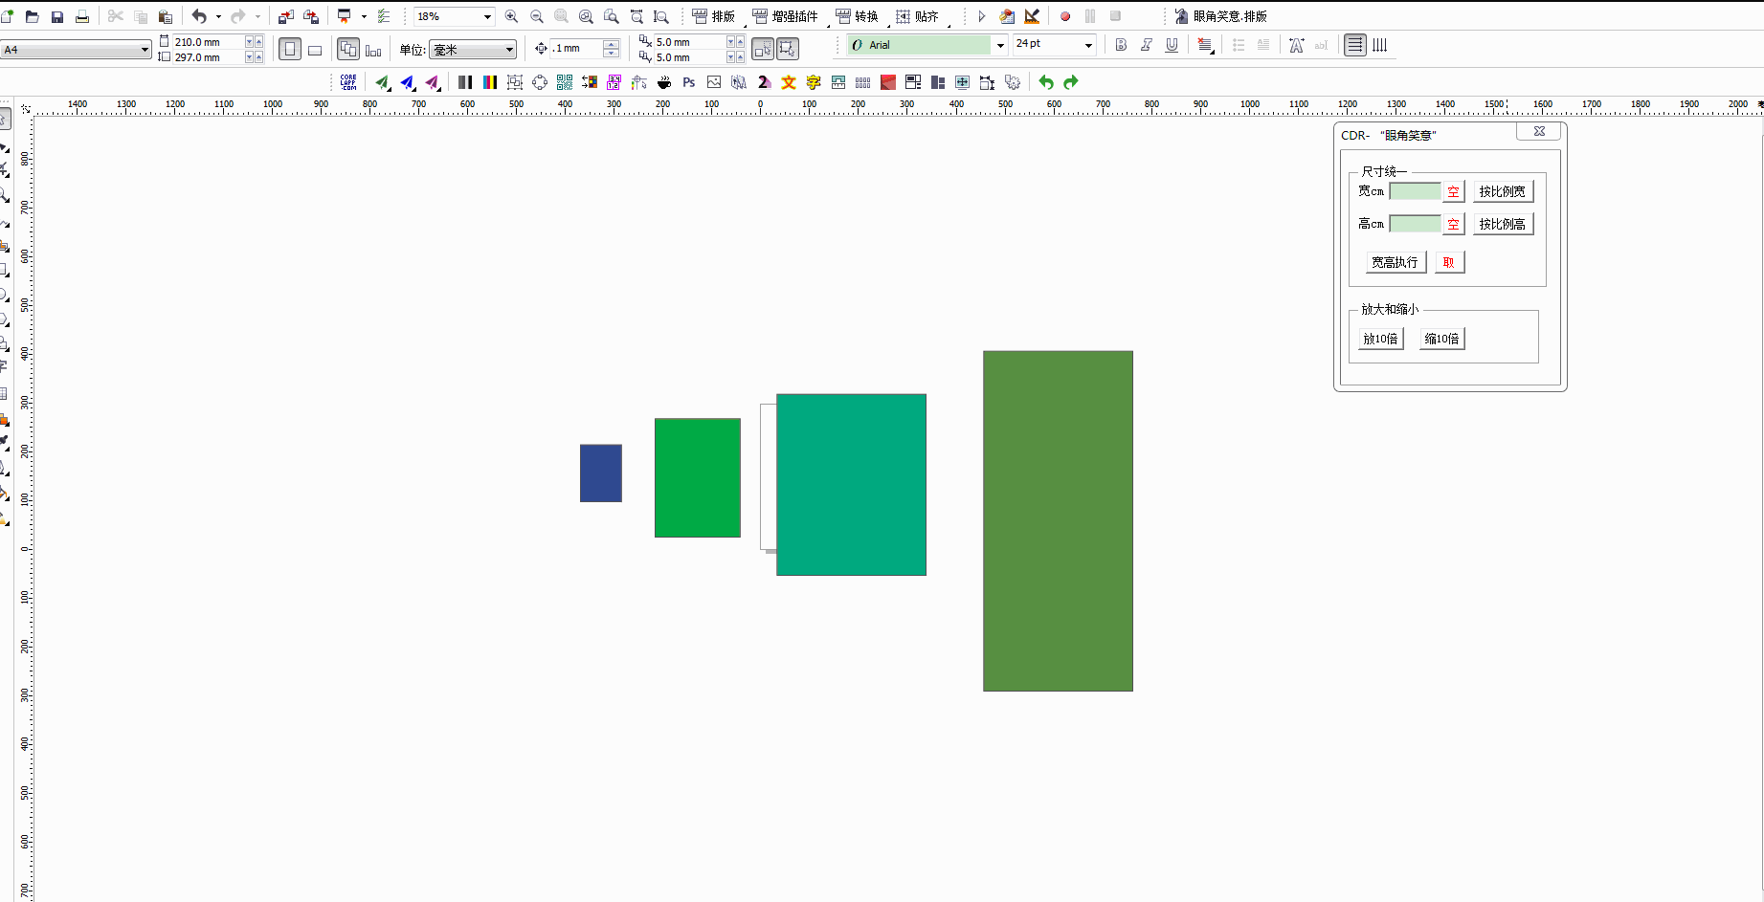
Task: Clear width with the 空 button beside 宽cm
Action: pos(1454,191)
